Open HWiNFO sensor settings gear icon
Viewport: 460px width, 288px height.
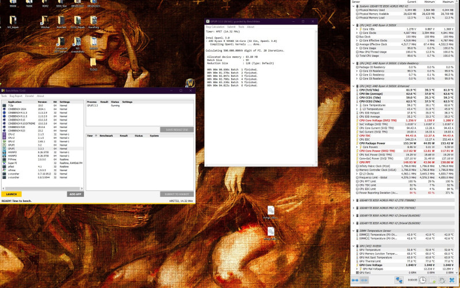(442, 280)
